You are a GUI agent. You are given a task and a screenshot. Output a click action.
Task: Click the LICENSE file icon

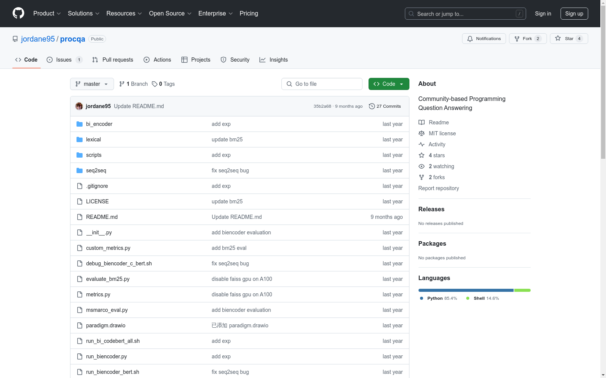(x=80, y=201)
